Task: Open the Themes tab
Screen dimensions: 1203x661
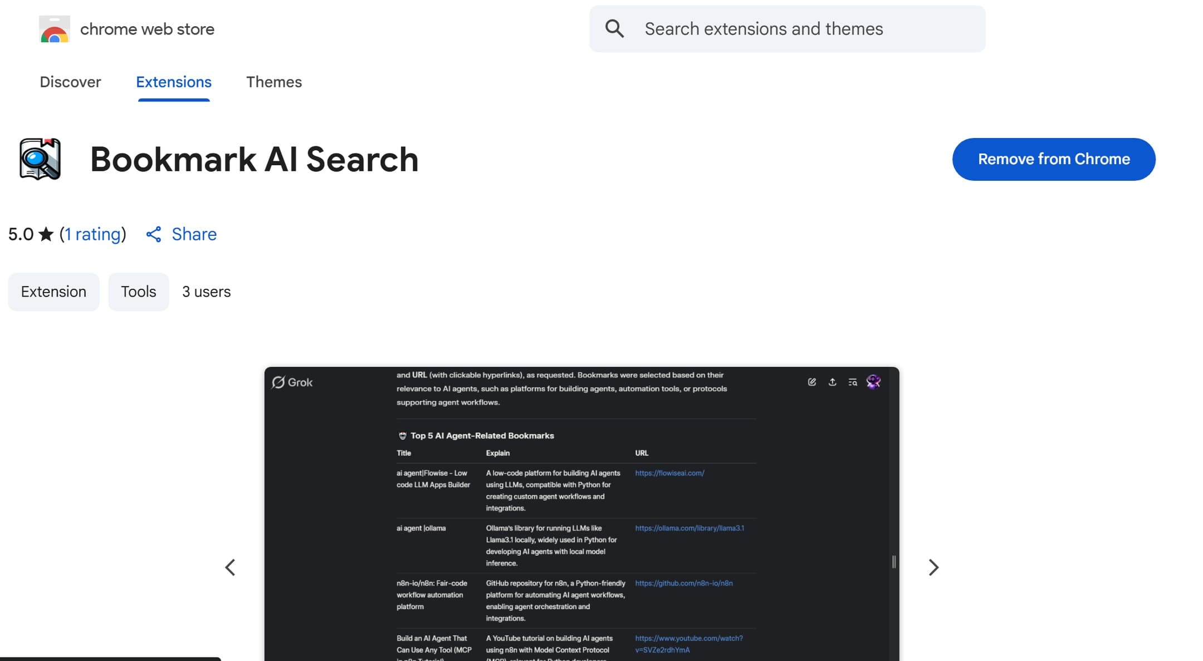Action: pos(274,82)
